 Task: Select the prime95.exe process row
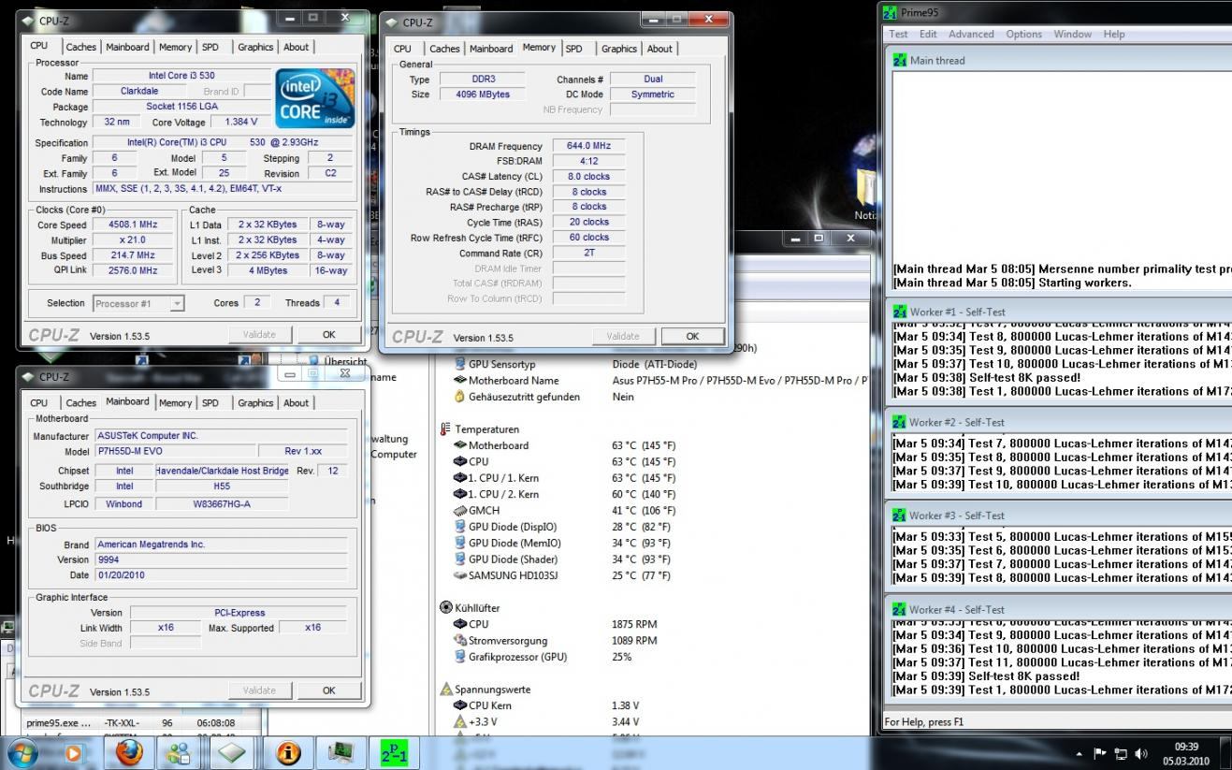tap(140, 723)
